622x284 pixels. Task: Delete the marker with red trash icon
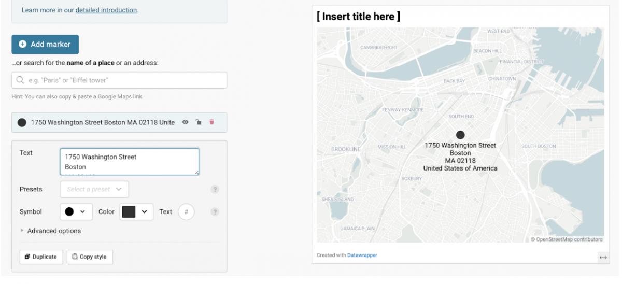[x=211, y=122]
